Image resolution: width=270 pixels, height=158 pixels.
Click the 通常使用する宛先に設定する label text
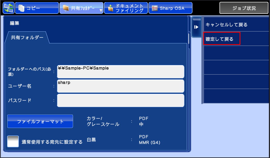(52, 142)
